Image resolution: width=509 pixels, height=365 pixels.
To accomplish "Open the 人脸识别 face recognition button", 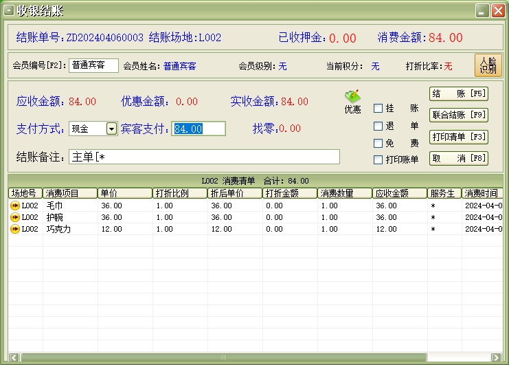I will [488, 66].
